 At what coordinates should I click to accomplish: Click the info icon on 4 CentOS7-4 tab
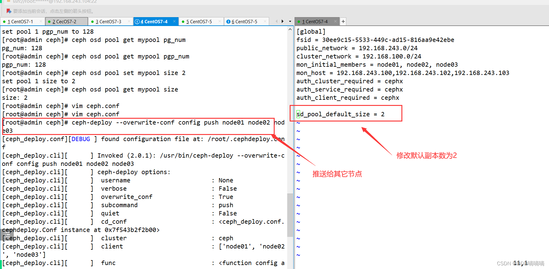[x=137, y=22]
